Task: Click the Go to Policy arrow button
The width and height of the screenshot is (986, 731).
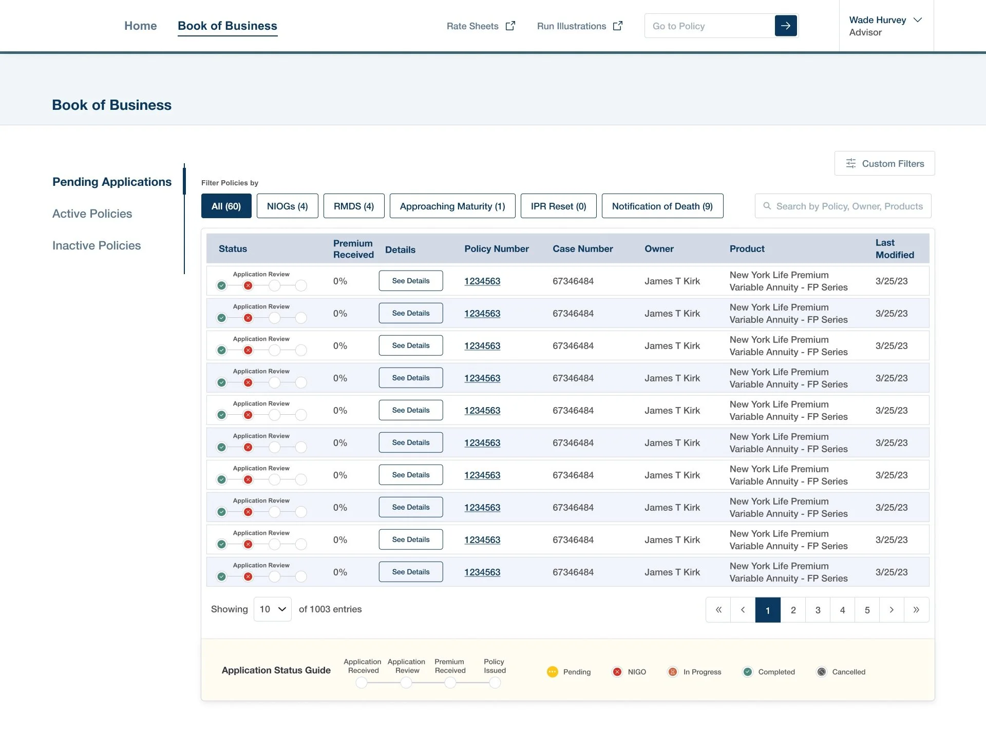Action: tap(785, 26)
